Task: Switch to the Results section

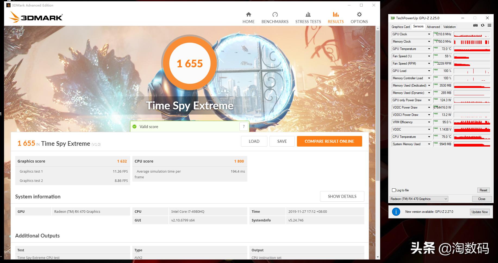Action: click(x=336, y=18)
